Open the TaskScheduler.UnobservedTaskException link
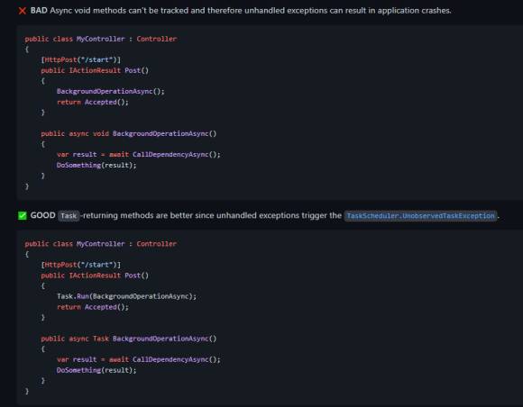Viewport: 523px width, 407px height. tap(420, 216)
